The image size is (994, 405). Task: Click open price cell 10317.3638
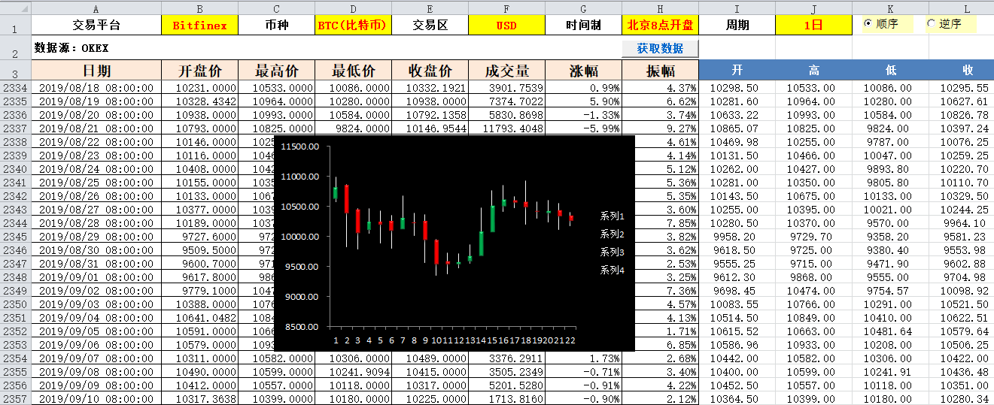coord(199,399)
